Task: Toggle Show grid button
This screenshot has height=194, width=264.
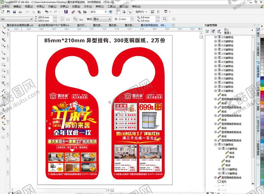Action: point(124,12)
